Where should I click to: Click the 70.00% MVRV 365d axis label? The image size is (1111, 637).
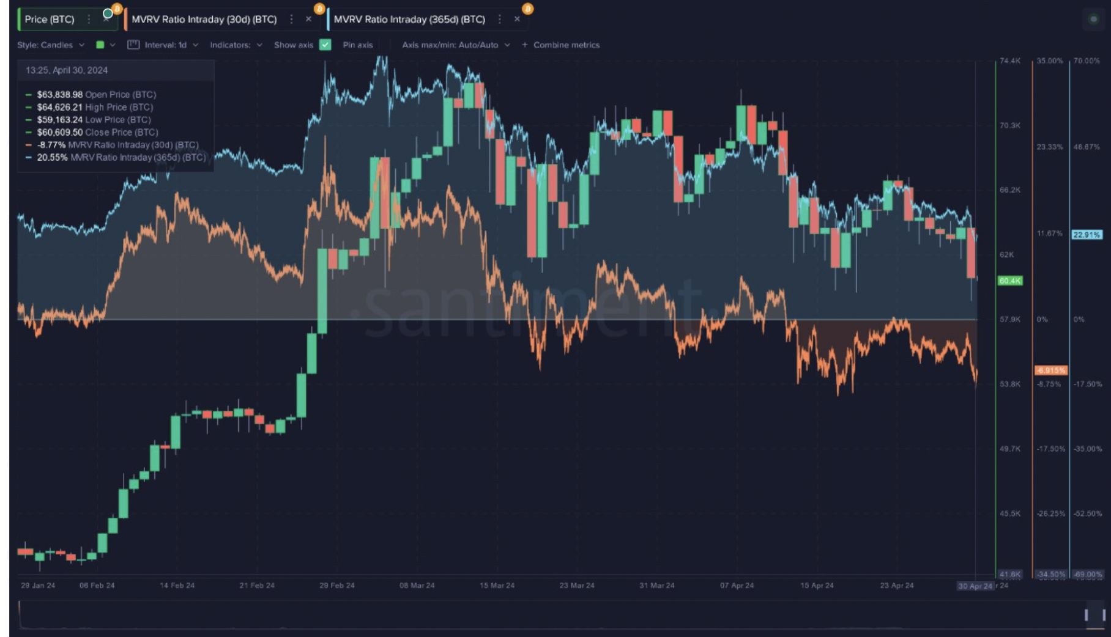[x=1087, y=61]
